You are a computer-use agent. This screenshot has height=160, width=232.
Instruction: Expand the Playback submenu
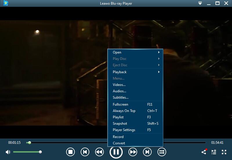[135, 72]
